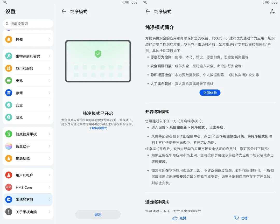
Task: Tap the 系统和更新 gear icon
Action: pos(9,200)
